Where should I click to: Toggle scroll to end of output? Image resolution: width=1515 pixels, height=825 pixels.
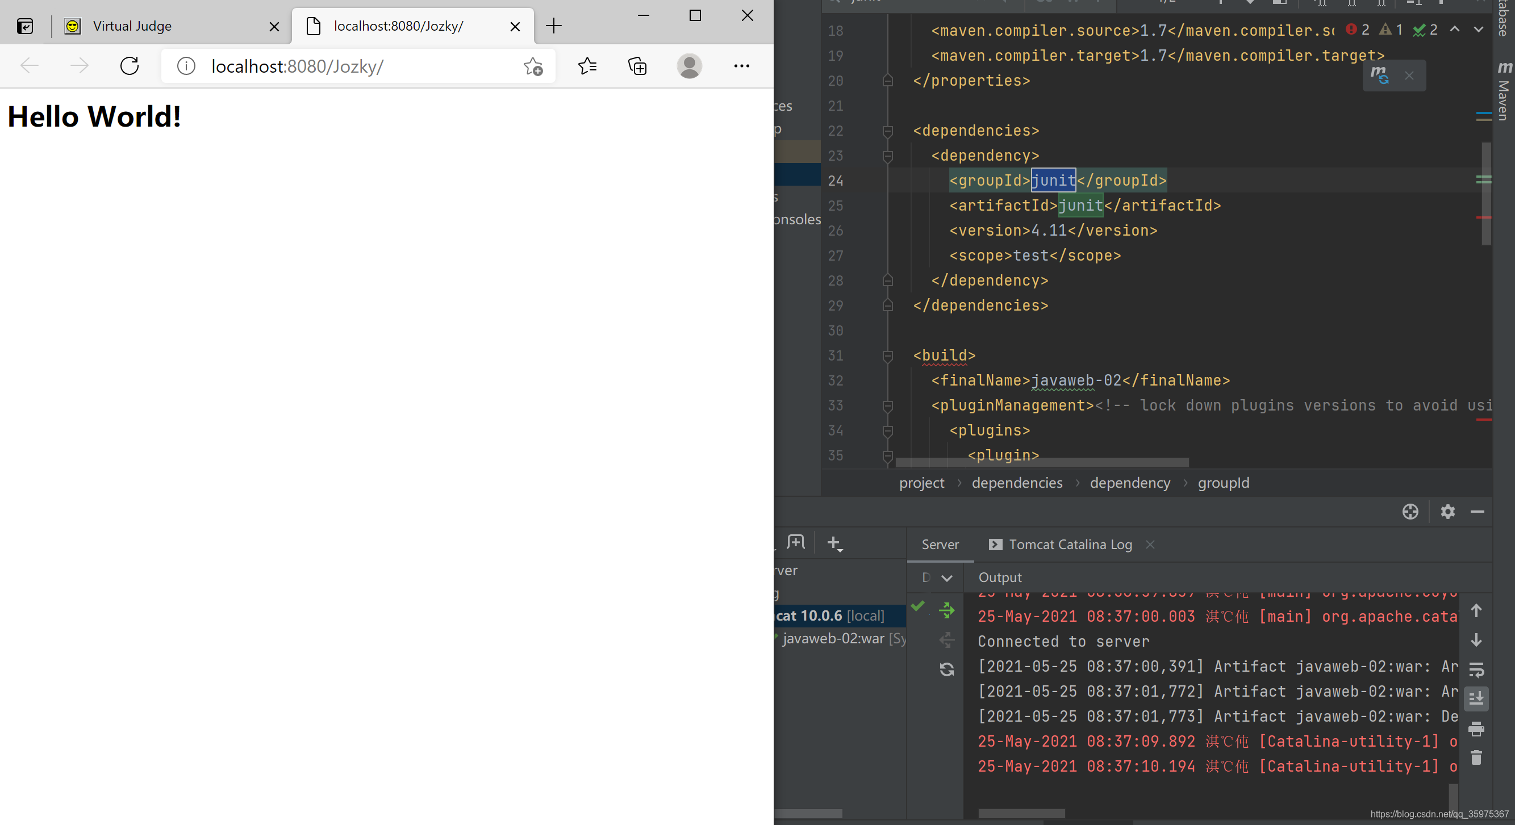(1476, 698)
